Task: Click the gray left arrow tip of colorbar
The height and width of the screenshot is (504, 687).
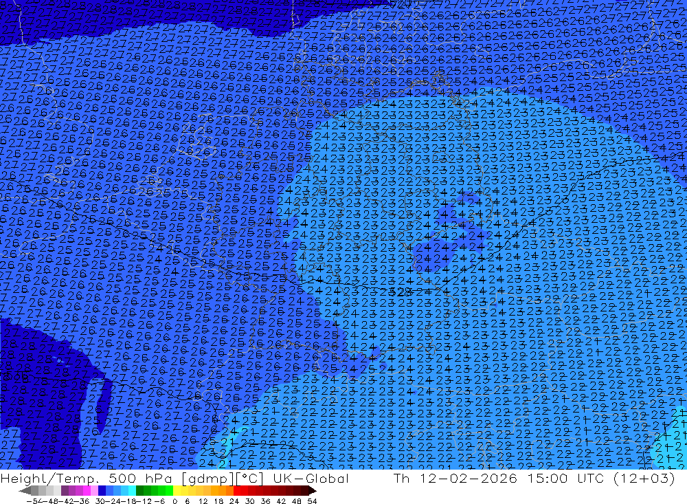Action: coord(25,490)
